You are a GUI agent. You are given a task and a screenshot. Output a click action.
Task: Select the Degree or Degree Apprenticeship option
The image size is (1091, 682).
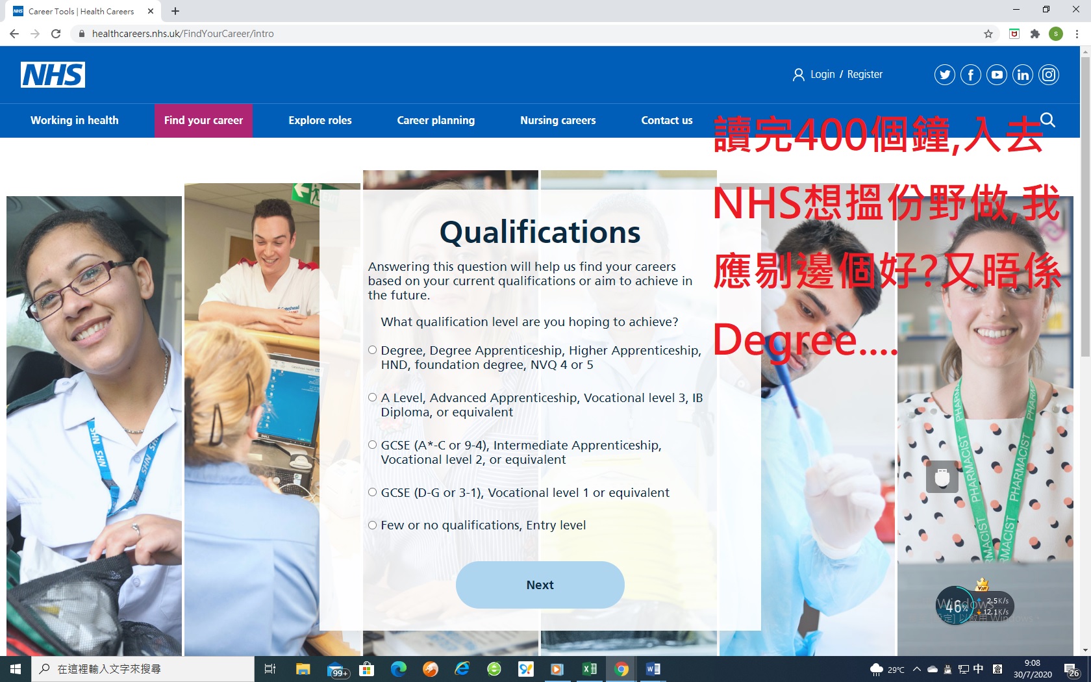click(373, 350)
